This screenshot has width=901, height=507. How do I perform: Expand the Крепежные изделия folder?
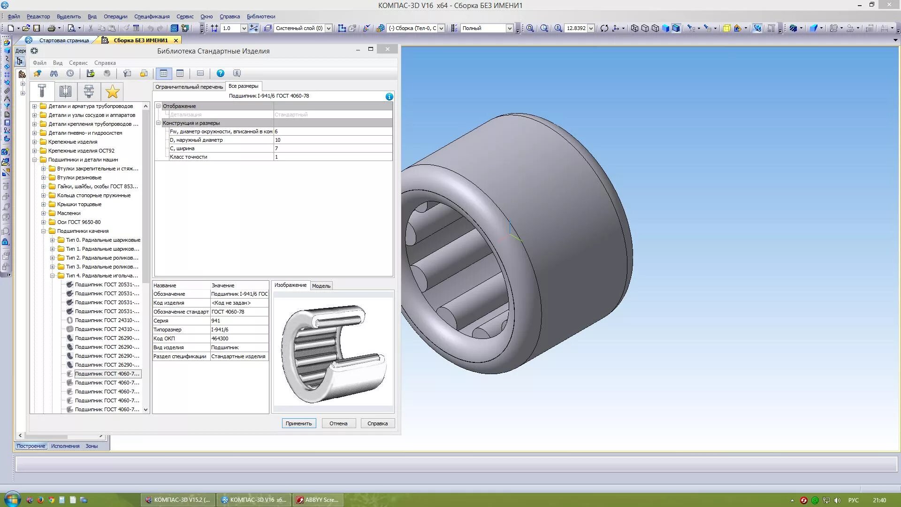[x=34, y=142]
